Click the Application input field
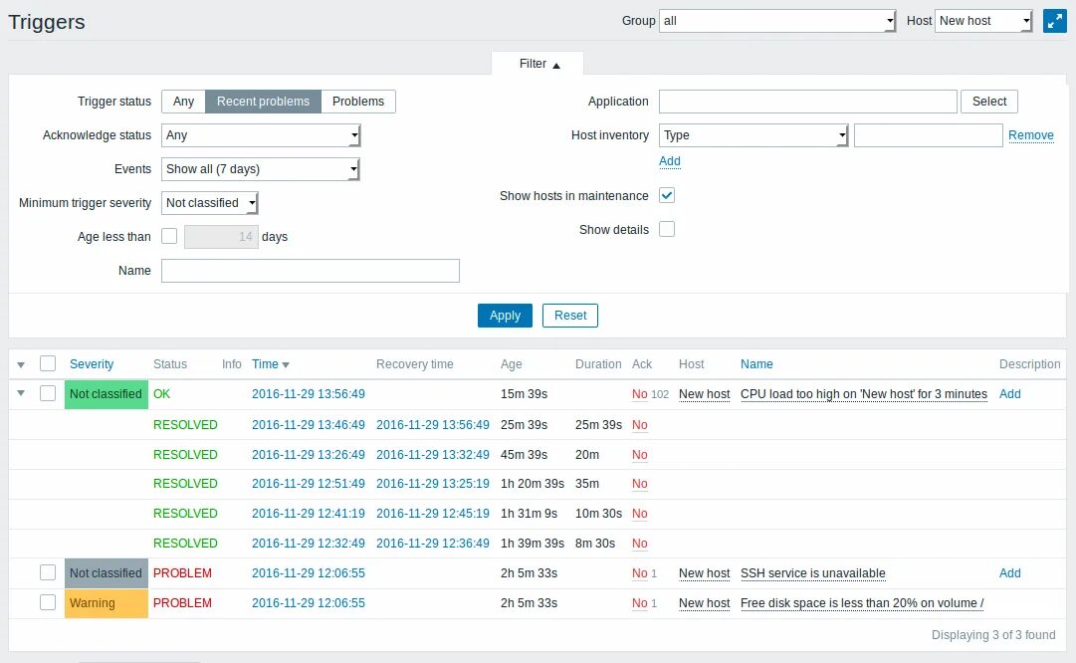 [807, 102]
